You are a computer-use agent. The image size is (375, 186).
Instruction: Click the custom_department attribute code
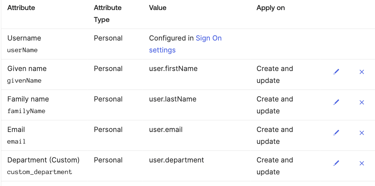[40, 172]
